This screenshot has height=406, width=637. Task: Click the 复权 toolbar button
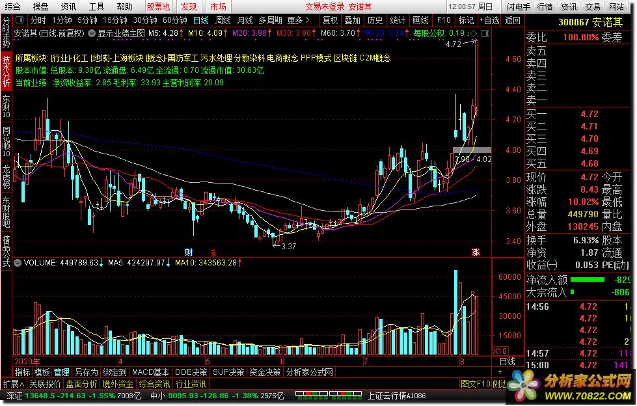330,20
